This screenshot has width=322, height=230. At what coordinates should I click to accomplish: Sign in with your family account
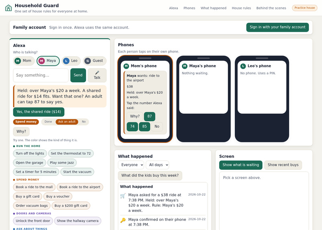[277, 27]
